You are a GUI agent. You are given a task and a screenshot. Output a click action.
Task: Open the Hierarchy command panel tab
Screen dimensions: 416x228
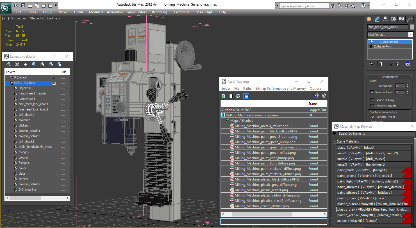(385, 19)
